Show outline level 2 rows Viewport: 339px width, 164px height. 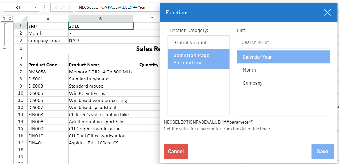tap(10, 19)
